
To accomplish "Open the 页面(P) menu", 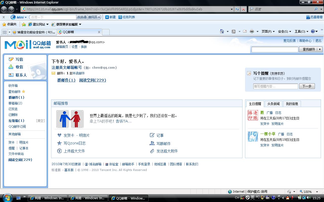I will [x=268, y=32].
